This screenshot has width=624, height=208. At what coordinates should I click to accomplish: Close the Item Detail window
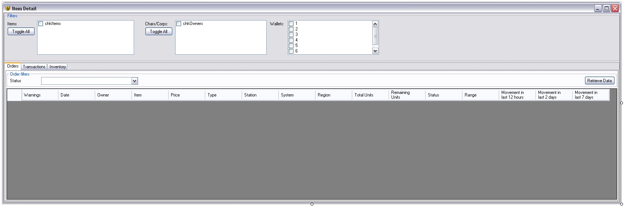[x=615, y=8]
